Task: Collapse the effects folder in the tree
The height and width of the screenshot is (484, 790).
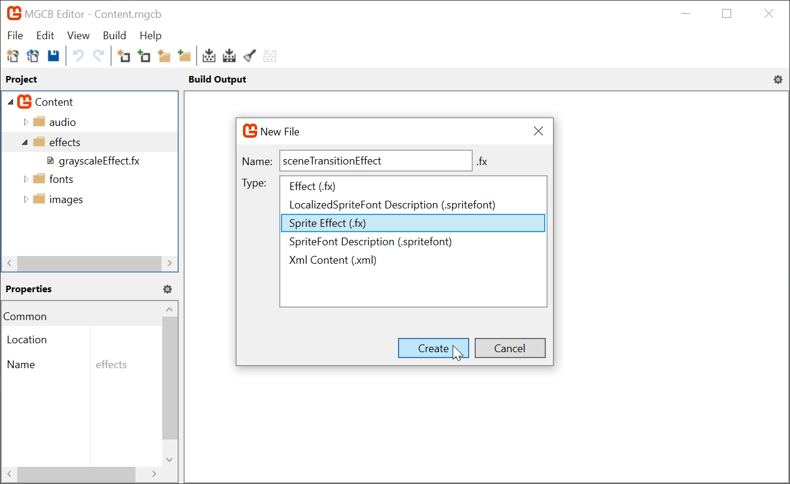Action: [25, 142]
